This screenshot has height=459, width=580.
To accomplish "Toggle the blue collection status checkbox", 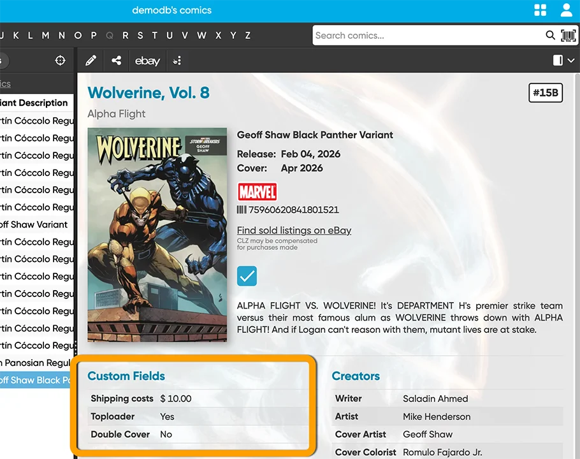I will (x=247, y=276).
